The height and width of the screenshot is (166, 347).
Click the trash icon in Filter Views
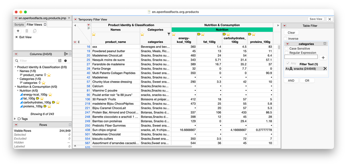click(x=26, y=31)
